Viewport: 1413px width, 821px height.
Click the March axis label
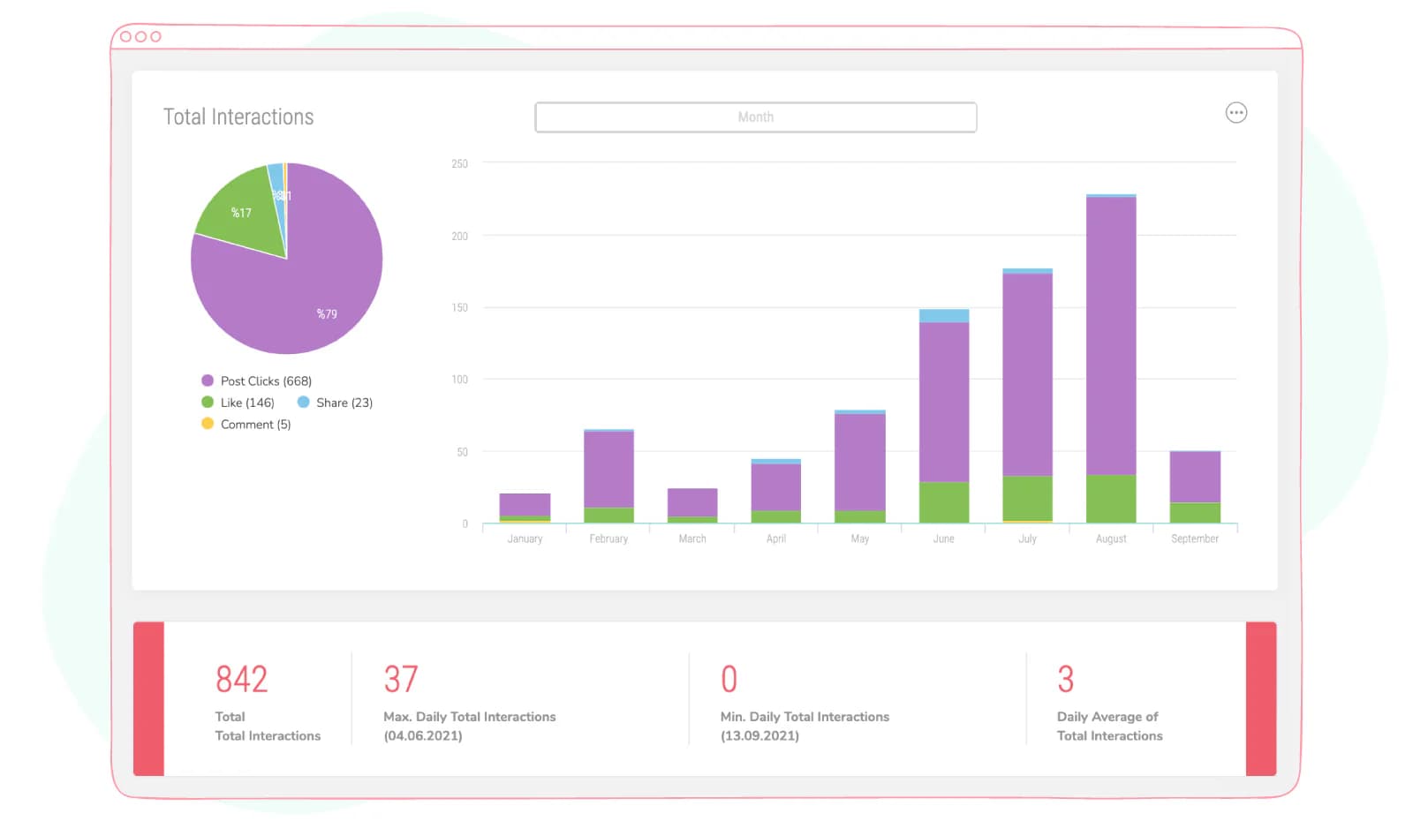692,539
